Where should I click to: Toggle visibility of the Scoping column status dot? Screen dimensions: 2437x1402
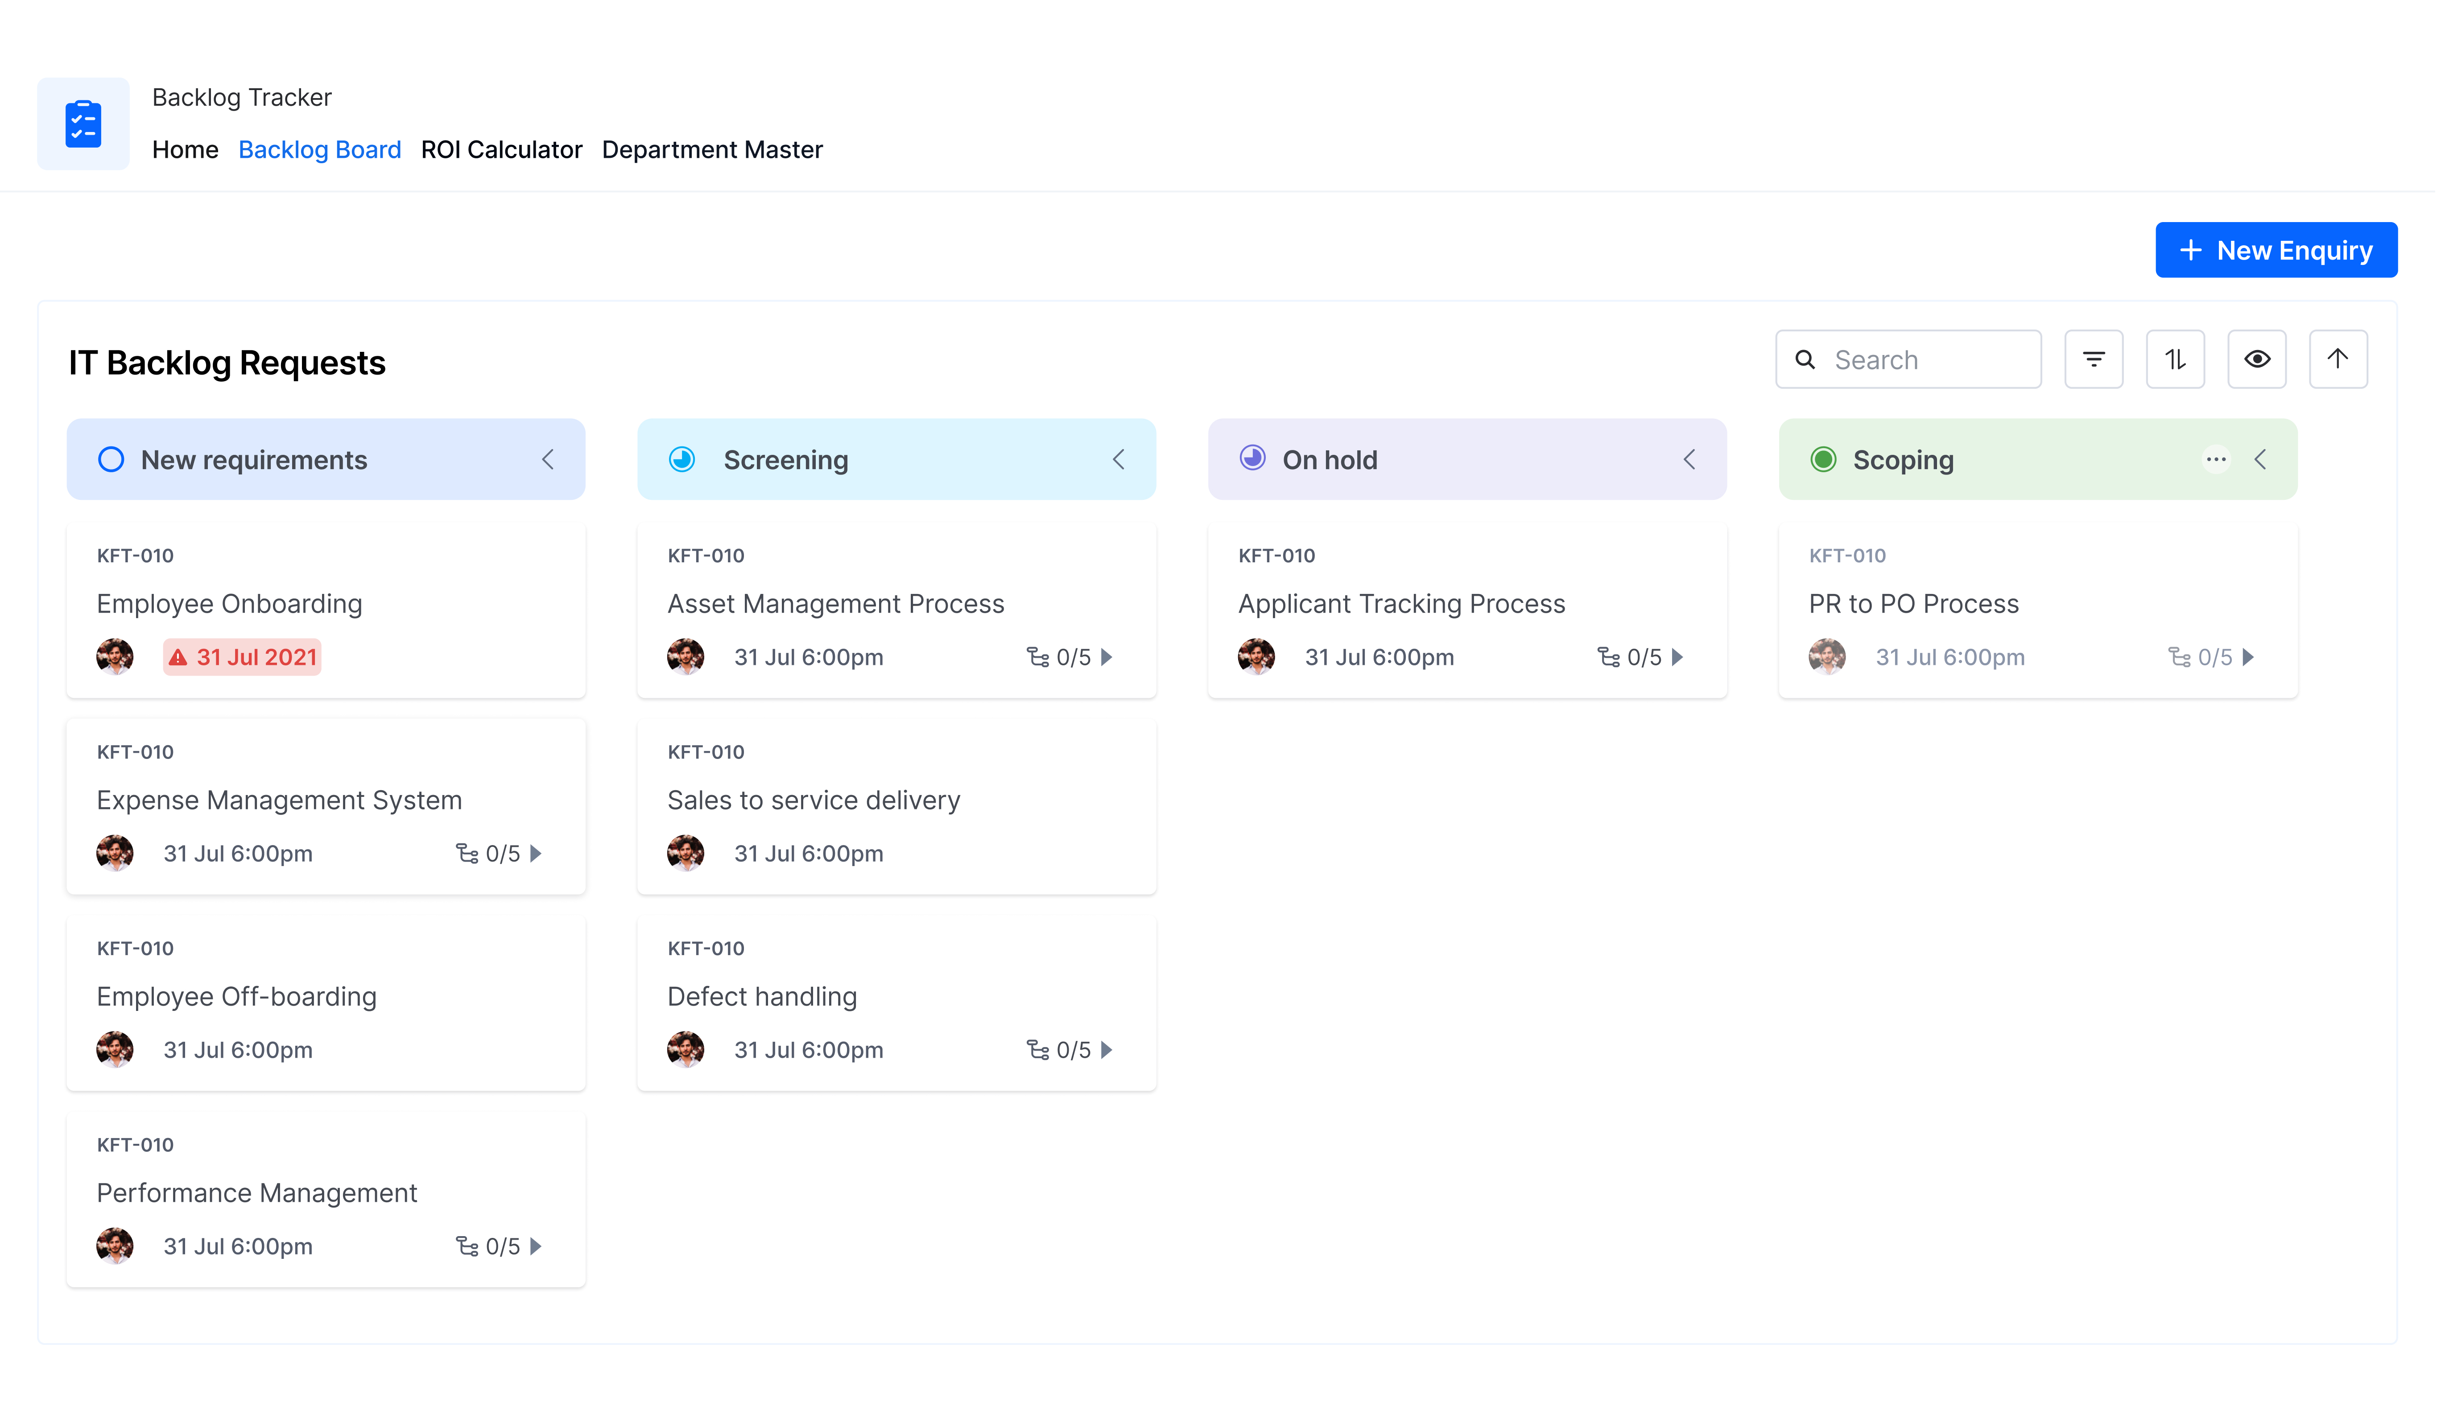coord(1823,459)
